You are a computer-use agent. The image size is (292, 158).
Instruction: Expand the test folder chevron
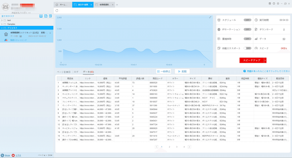coord(2,20)
